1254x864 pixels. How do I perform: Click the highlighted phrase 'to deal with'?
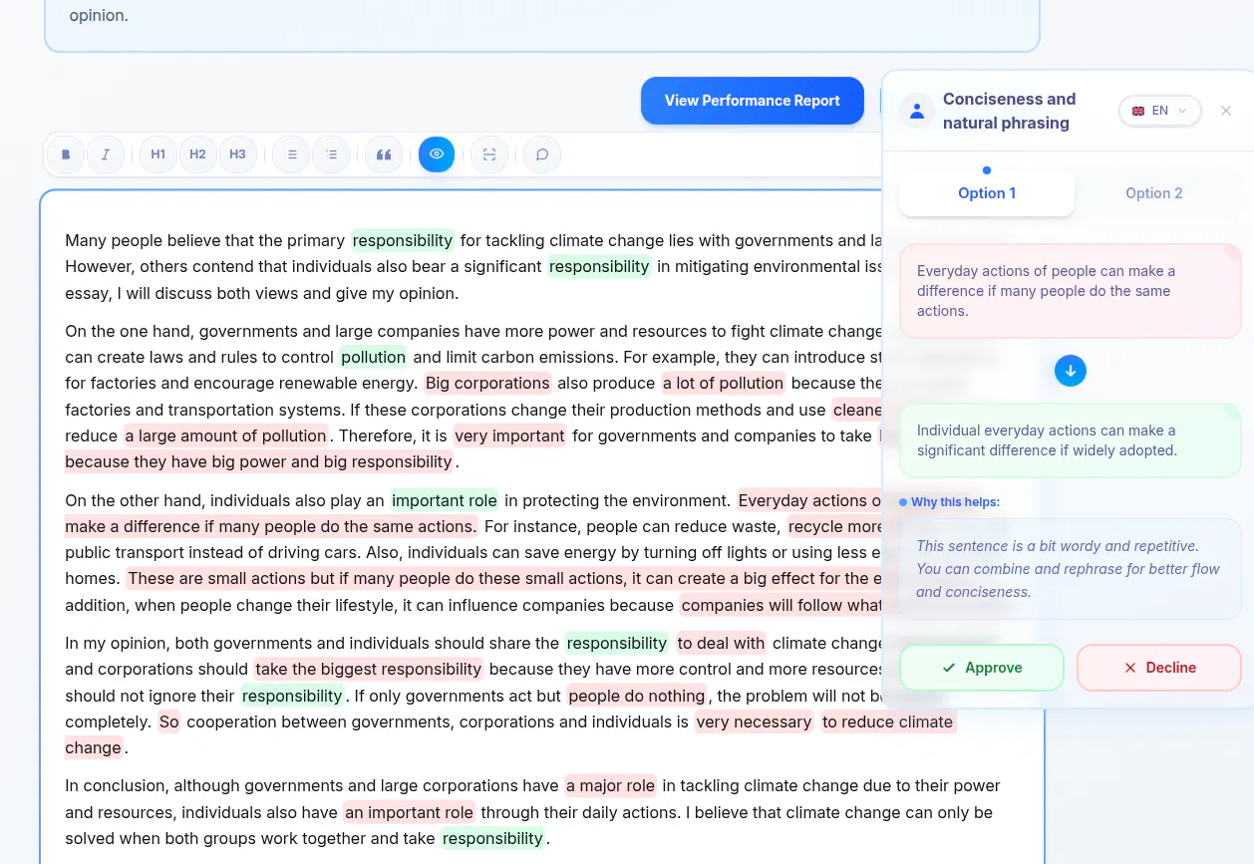pos(721,643)
